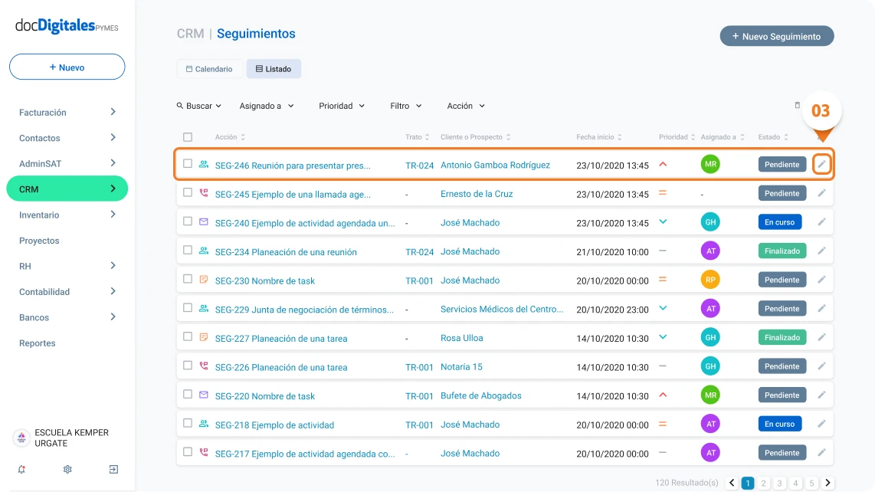Open notifications bell icon
This screenshot has height=492, width=875.
[21, 470]
